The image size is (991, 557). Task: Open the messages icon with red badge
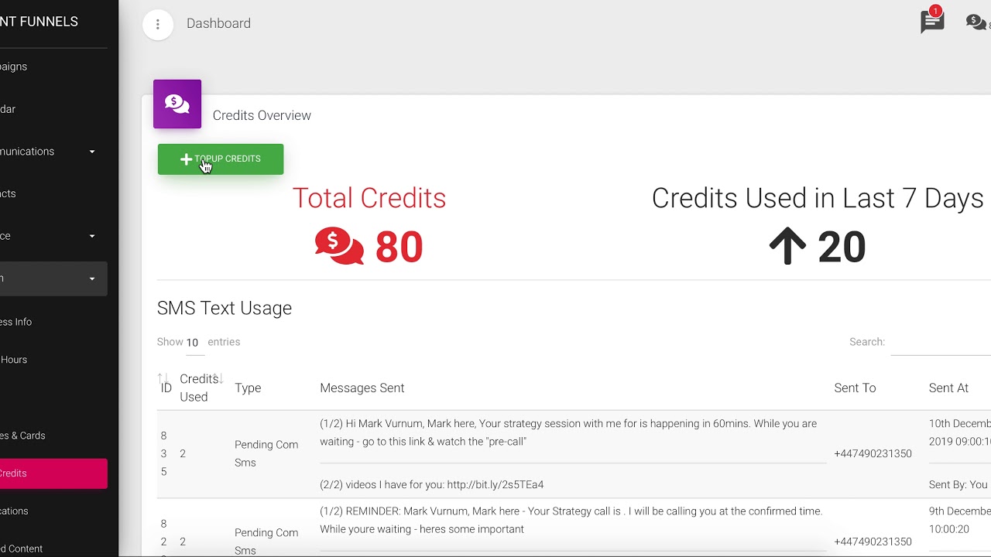(x=932, y=20)
